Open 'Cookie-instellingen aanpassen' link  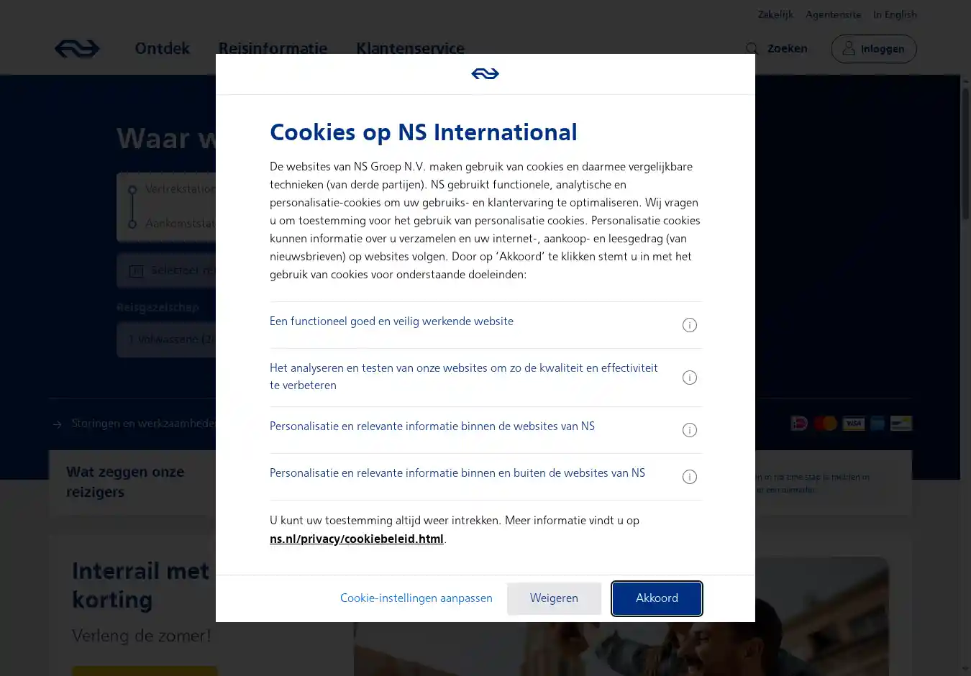point(416,598)
